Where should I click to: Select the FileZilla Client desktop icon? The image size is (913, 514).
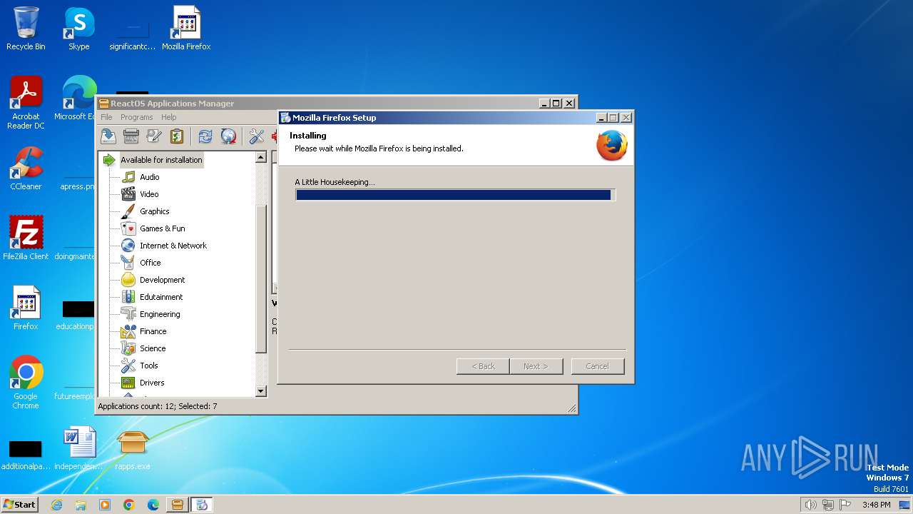tap(26, 238)
